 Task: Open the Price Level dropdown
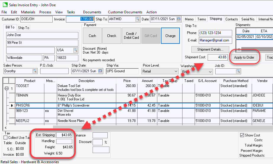[176, 71]
